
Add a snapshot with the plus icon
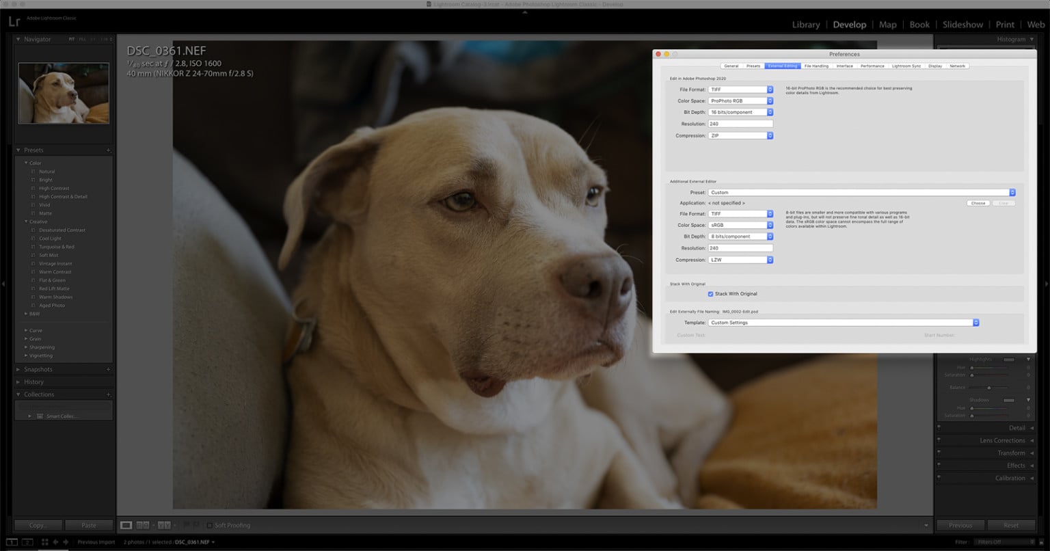click(x=108, y=370)
